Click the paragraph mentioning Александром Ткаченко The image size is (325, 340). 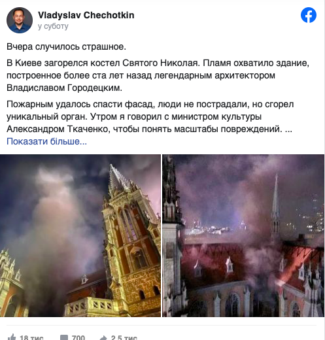coord(150,116)
